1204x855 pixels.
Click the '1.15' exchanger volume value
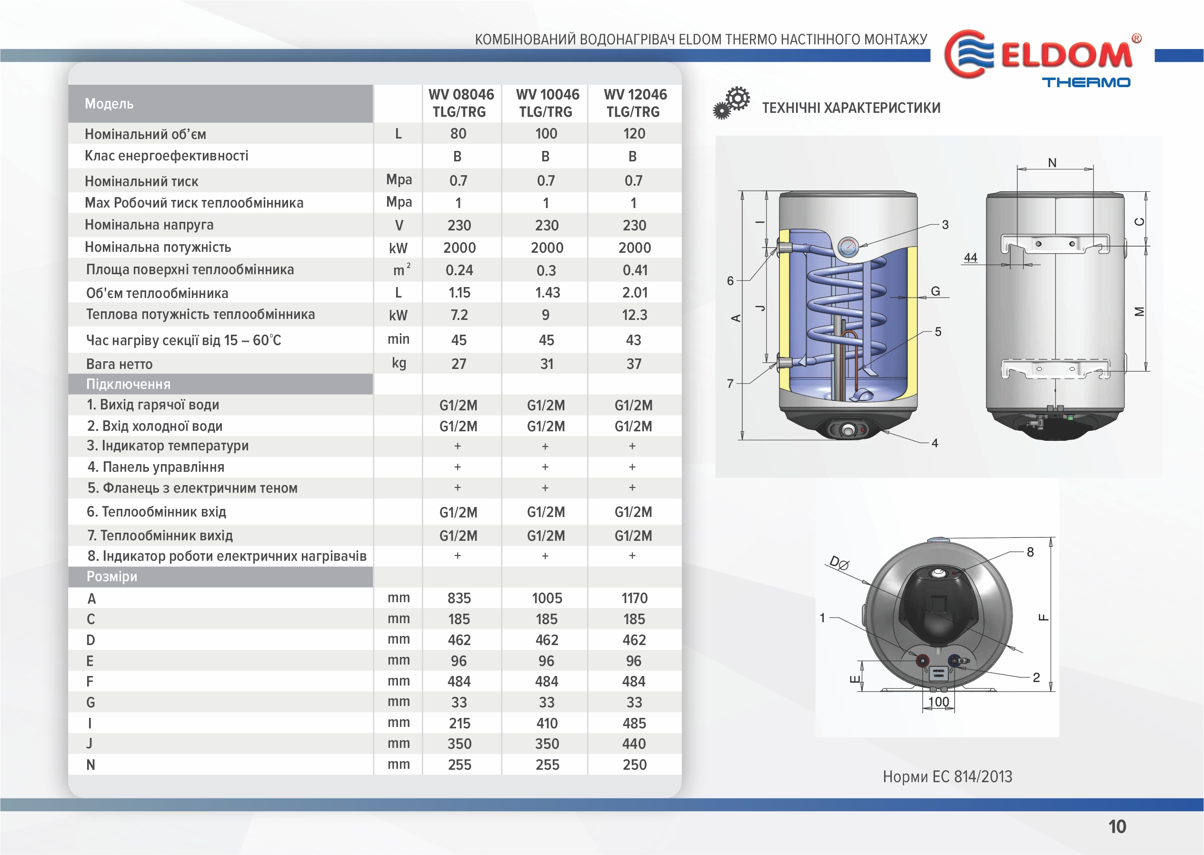(x=459, y=293)
